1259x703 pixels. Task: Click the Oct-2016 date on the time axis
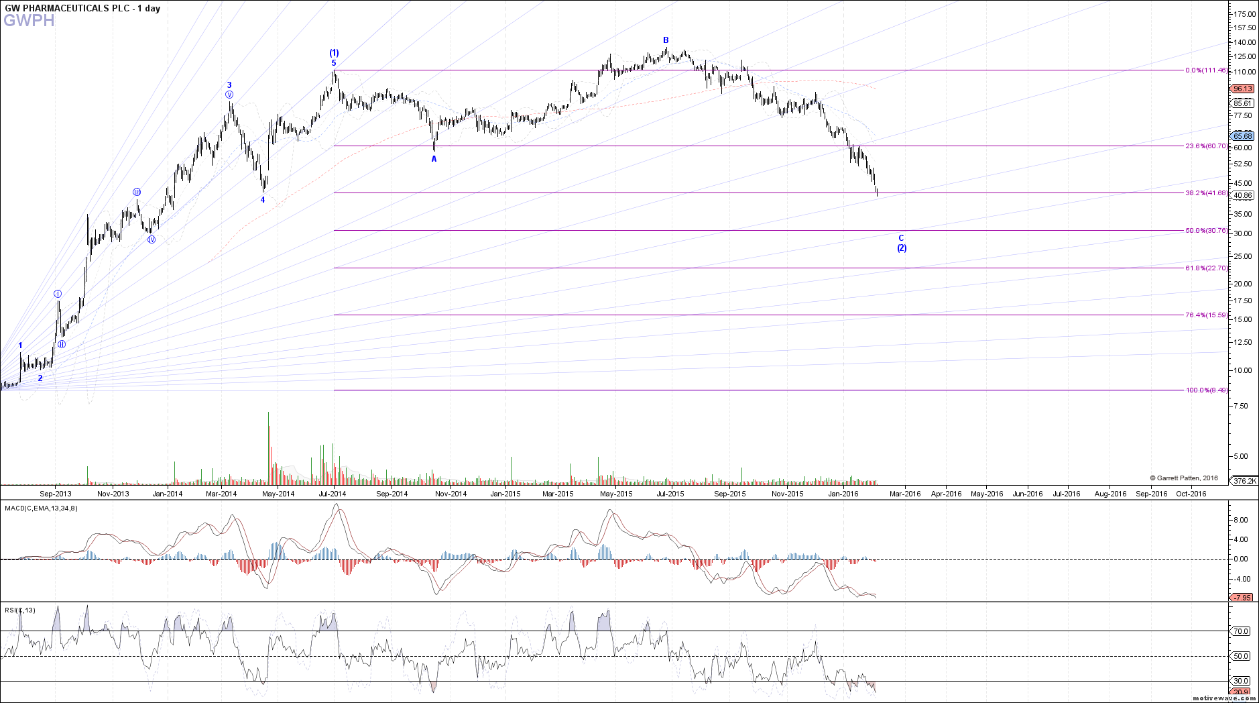[x=1191, y=494]
